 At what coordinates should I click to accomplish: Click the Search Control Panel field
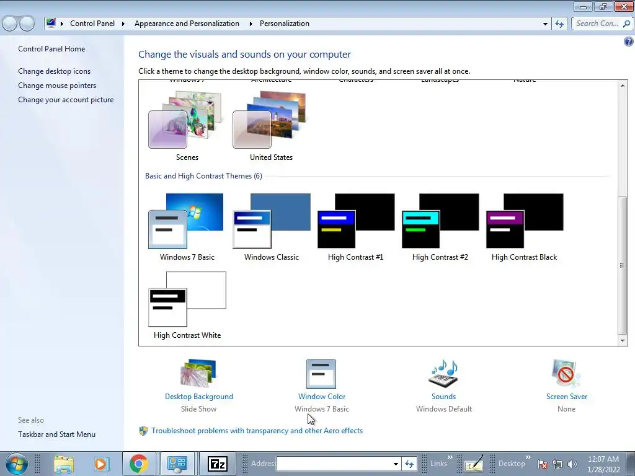(597, 24)
